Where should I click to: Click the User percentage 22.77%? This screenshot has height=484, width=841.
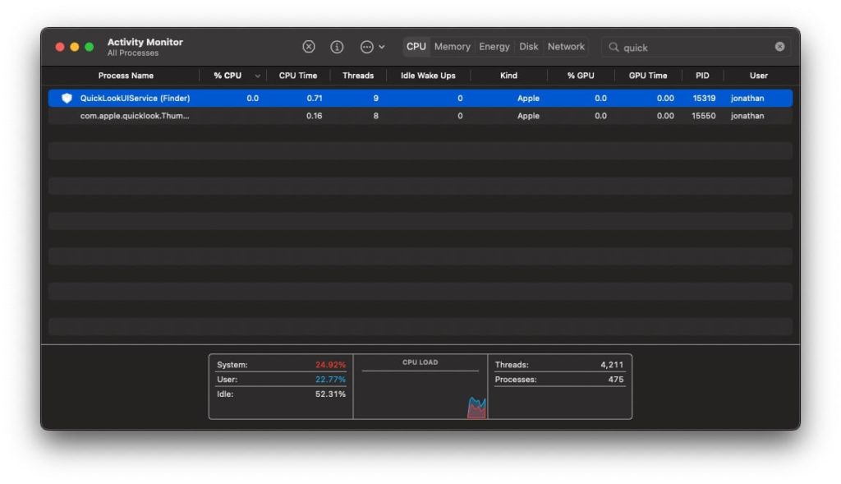(x=330, y=380)
